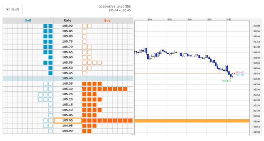Select the 104.90 rate cell

coord(67,131)
